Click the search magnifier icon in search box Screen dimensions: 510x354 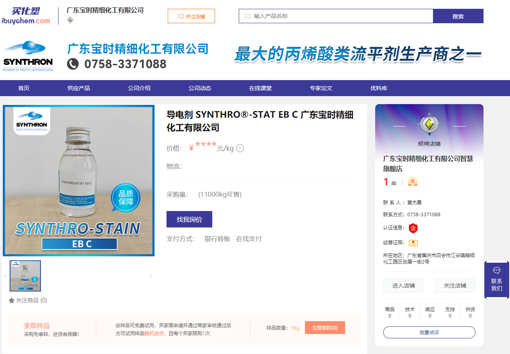coord(248,16)
